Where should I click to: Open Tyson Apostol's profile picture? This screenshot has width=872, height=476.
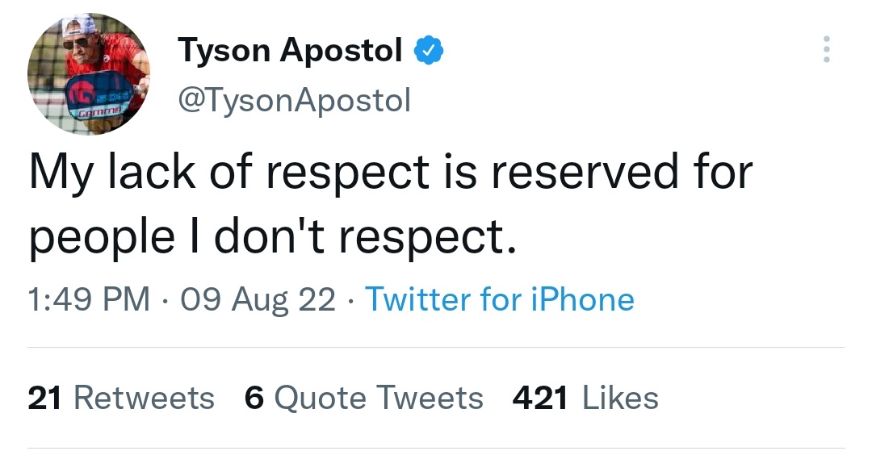pos(89,73)
